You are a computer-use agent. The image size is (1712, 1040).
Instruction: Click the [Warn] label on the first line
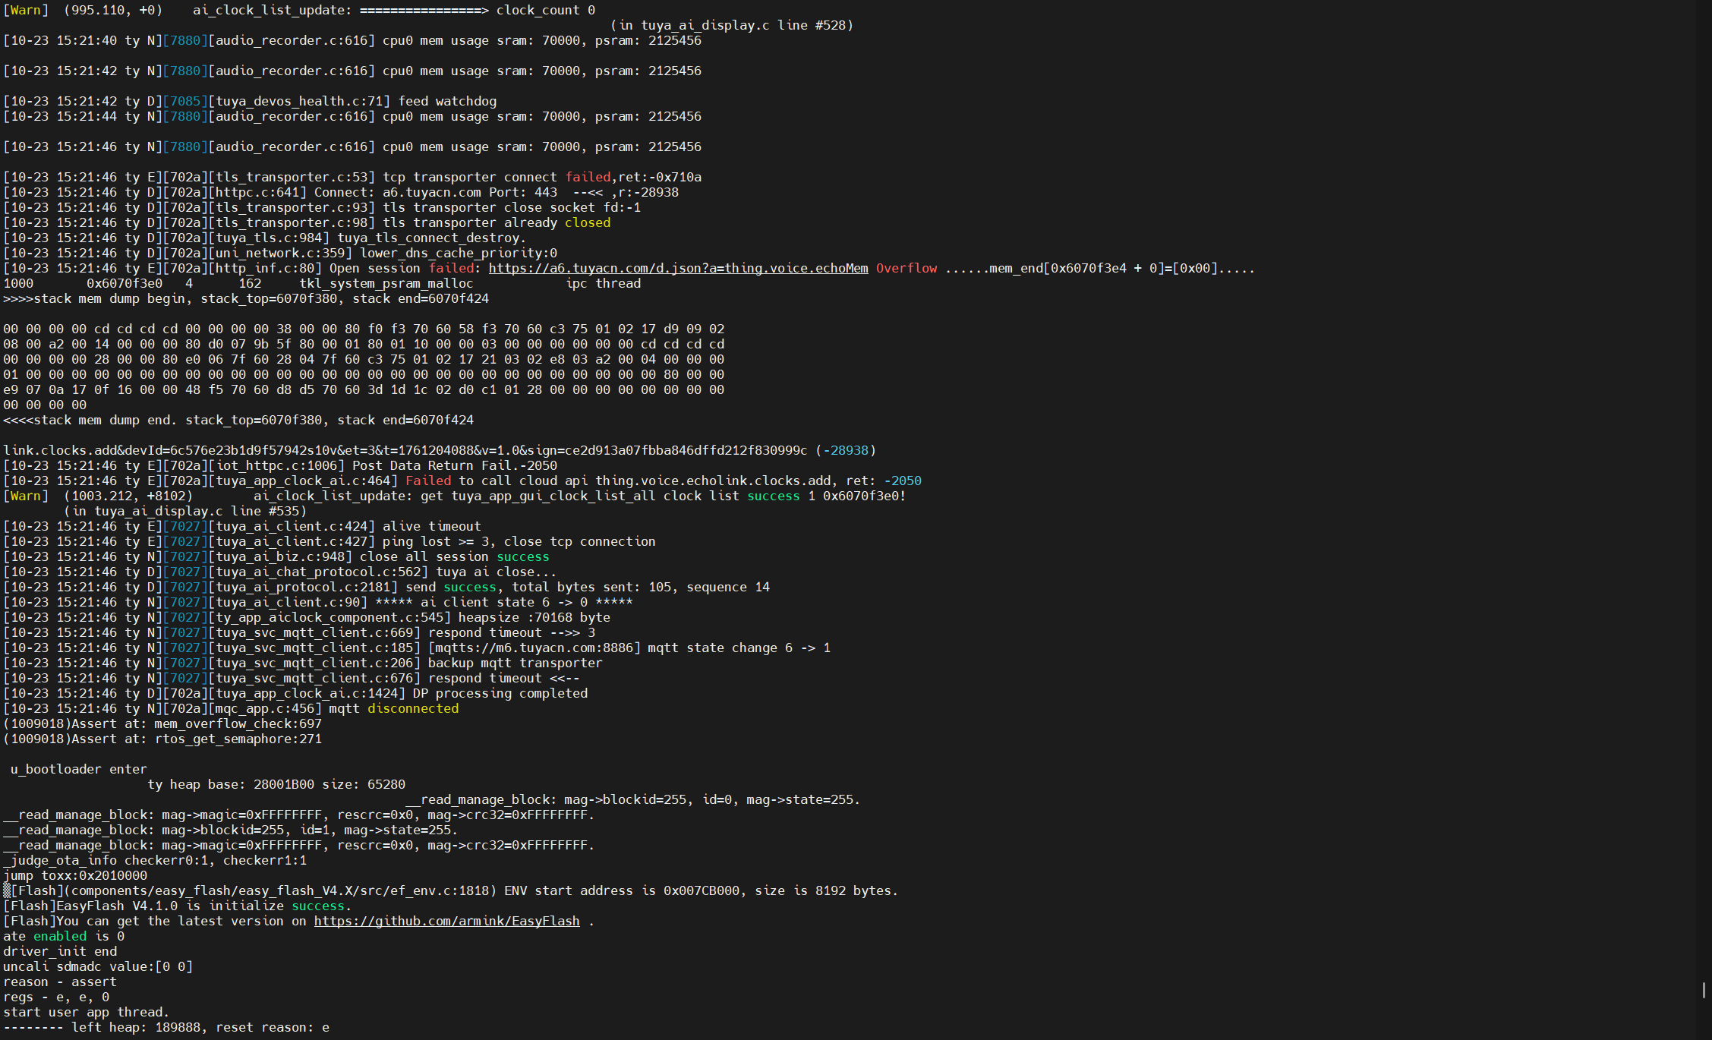[25, 10]
